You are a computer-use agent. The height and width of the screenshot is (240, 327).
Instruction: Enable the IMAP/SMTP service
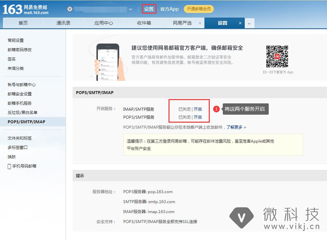[x=198, y=109]
